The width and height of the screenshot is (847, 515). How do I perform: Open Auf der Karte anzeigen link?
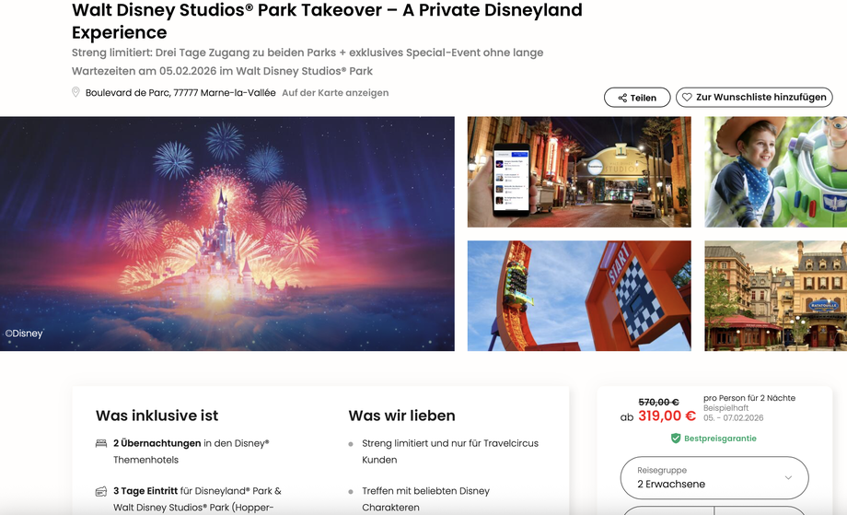click(335, 92)
